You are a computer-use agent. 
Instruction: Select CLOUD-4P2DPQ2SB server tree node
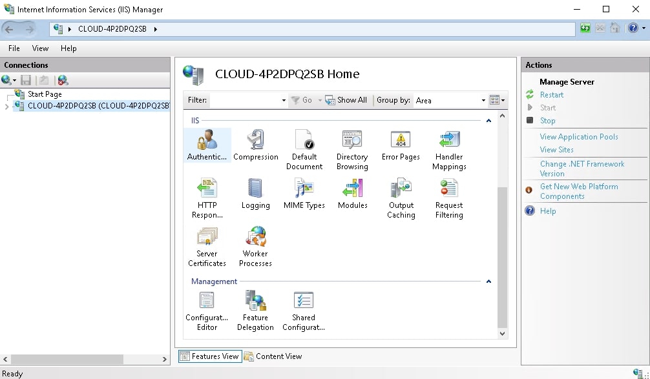click(98, 106)
